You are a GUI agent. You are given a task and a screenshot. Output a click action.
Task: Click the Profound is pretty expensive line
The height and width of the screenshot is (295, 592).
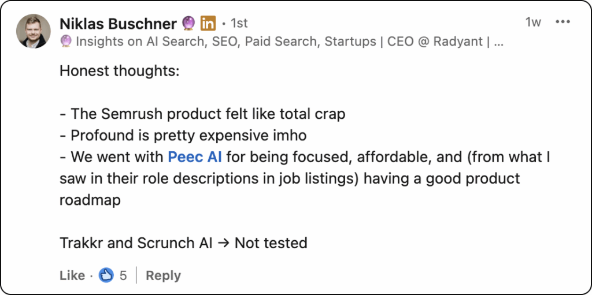pyautogui.click(x=183, y=136)
